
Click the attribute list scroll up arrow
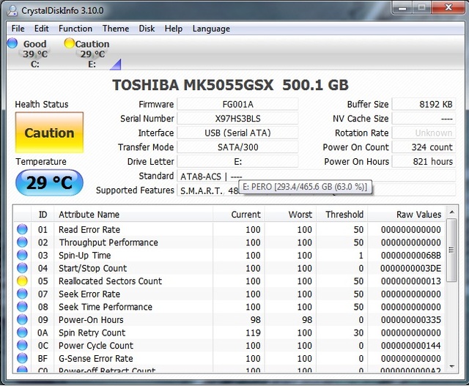[x=451, y=212]
